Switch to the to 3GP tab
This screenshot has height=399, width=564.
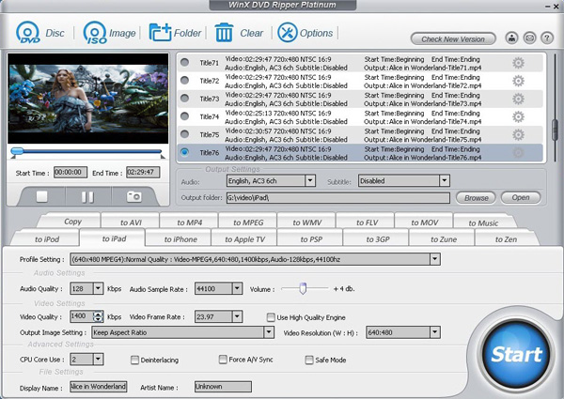376,238
